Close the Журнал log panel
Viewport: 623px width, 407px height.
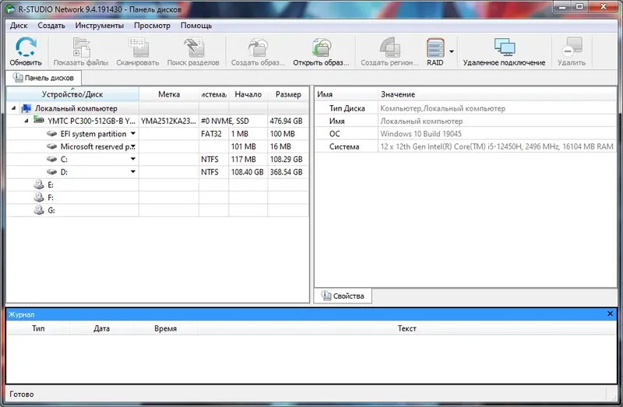pyautogui.click(x=610, y=314)
